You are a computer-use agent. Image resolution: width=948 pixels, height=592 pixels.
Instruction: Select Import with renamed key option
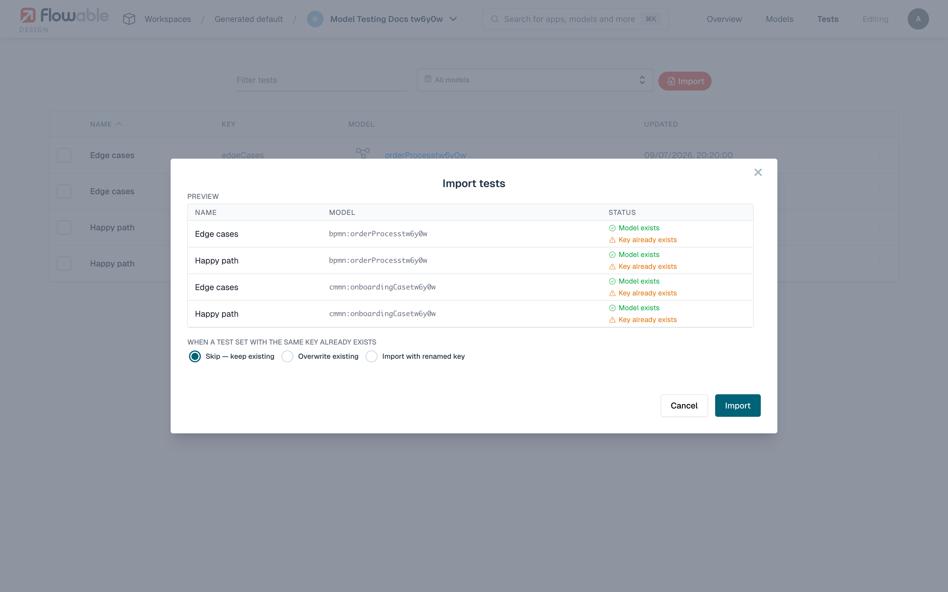[371, 356]
